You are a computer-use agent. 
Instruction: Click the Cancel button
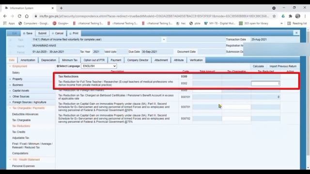coord(58,33)
